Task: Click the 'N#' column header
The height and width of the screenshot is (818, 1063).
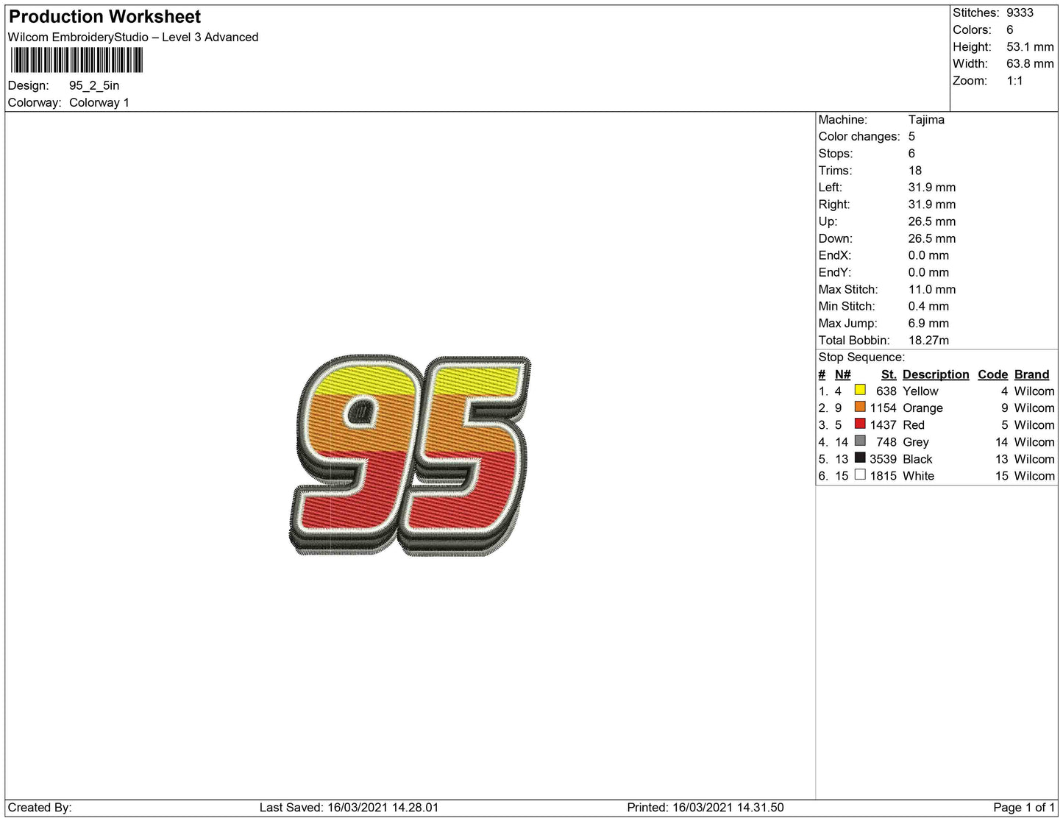Action: click(x=842, y=374)
